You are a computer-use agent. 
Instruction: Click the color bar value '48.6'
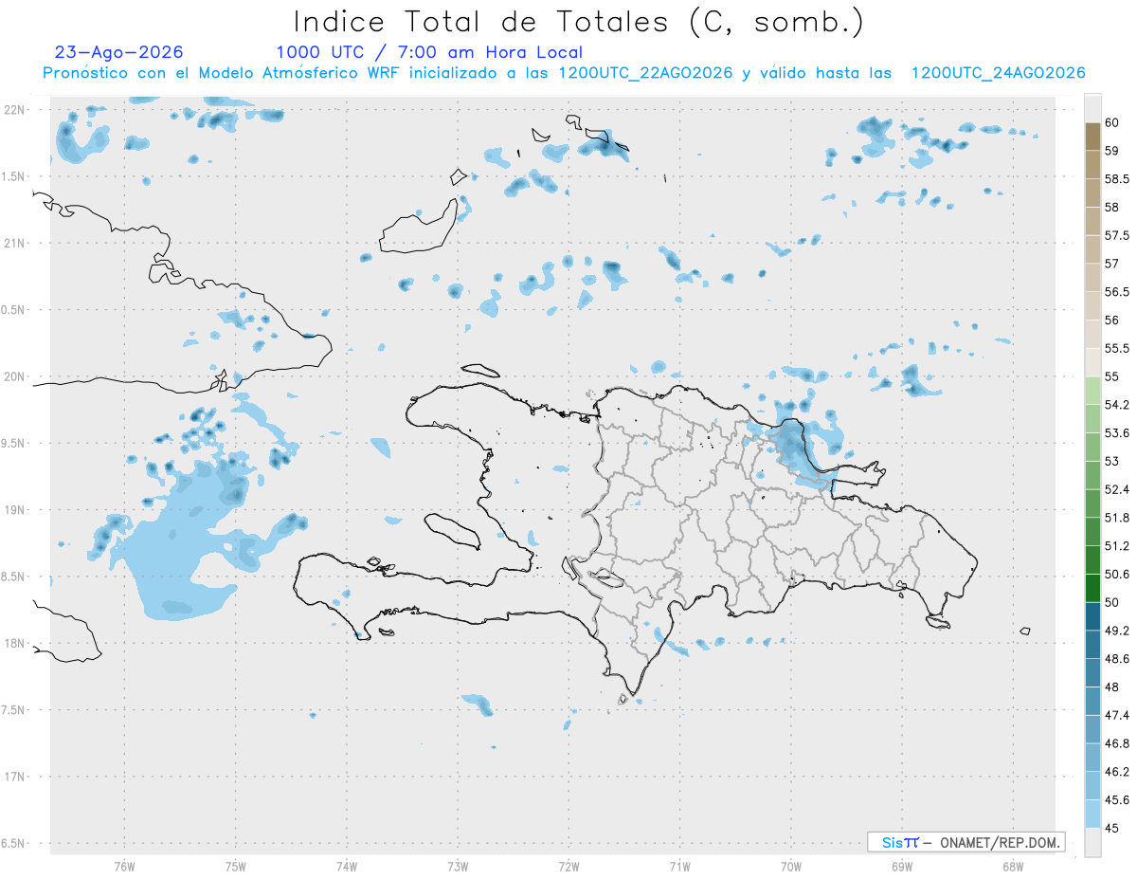click(x=1116, y=659)
